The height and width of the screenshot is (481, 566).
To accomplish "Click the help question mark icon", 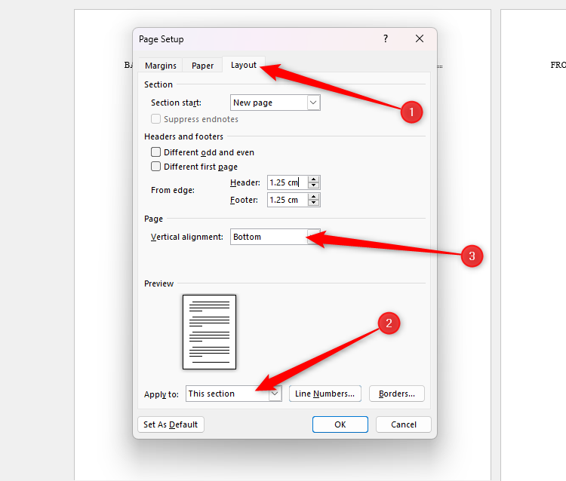I will point(386,38).
